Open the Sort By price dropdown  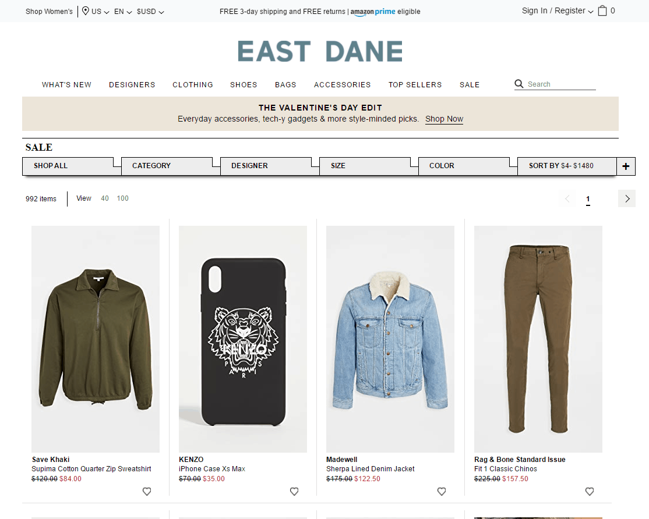pos(567,166)
